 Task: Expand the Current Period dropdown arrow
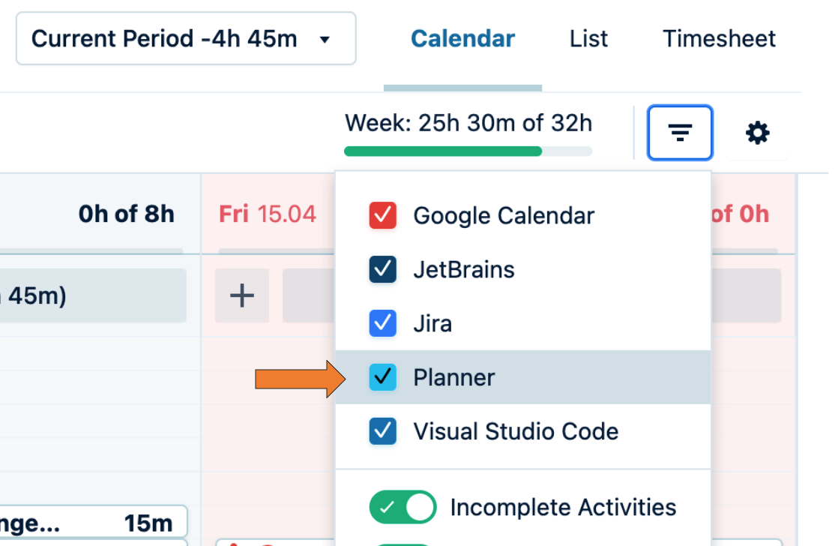325,39
